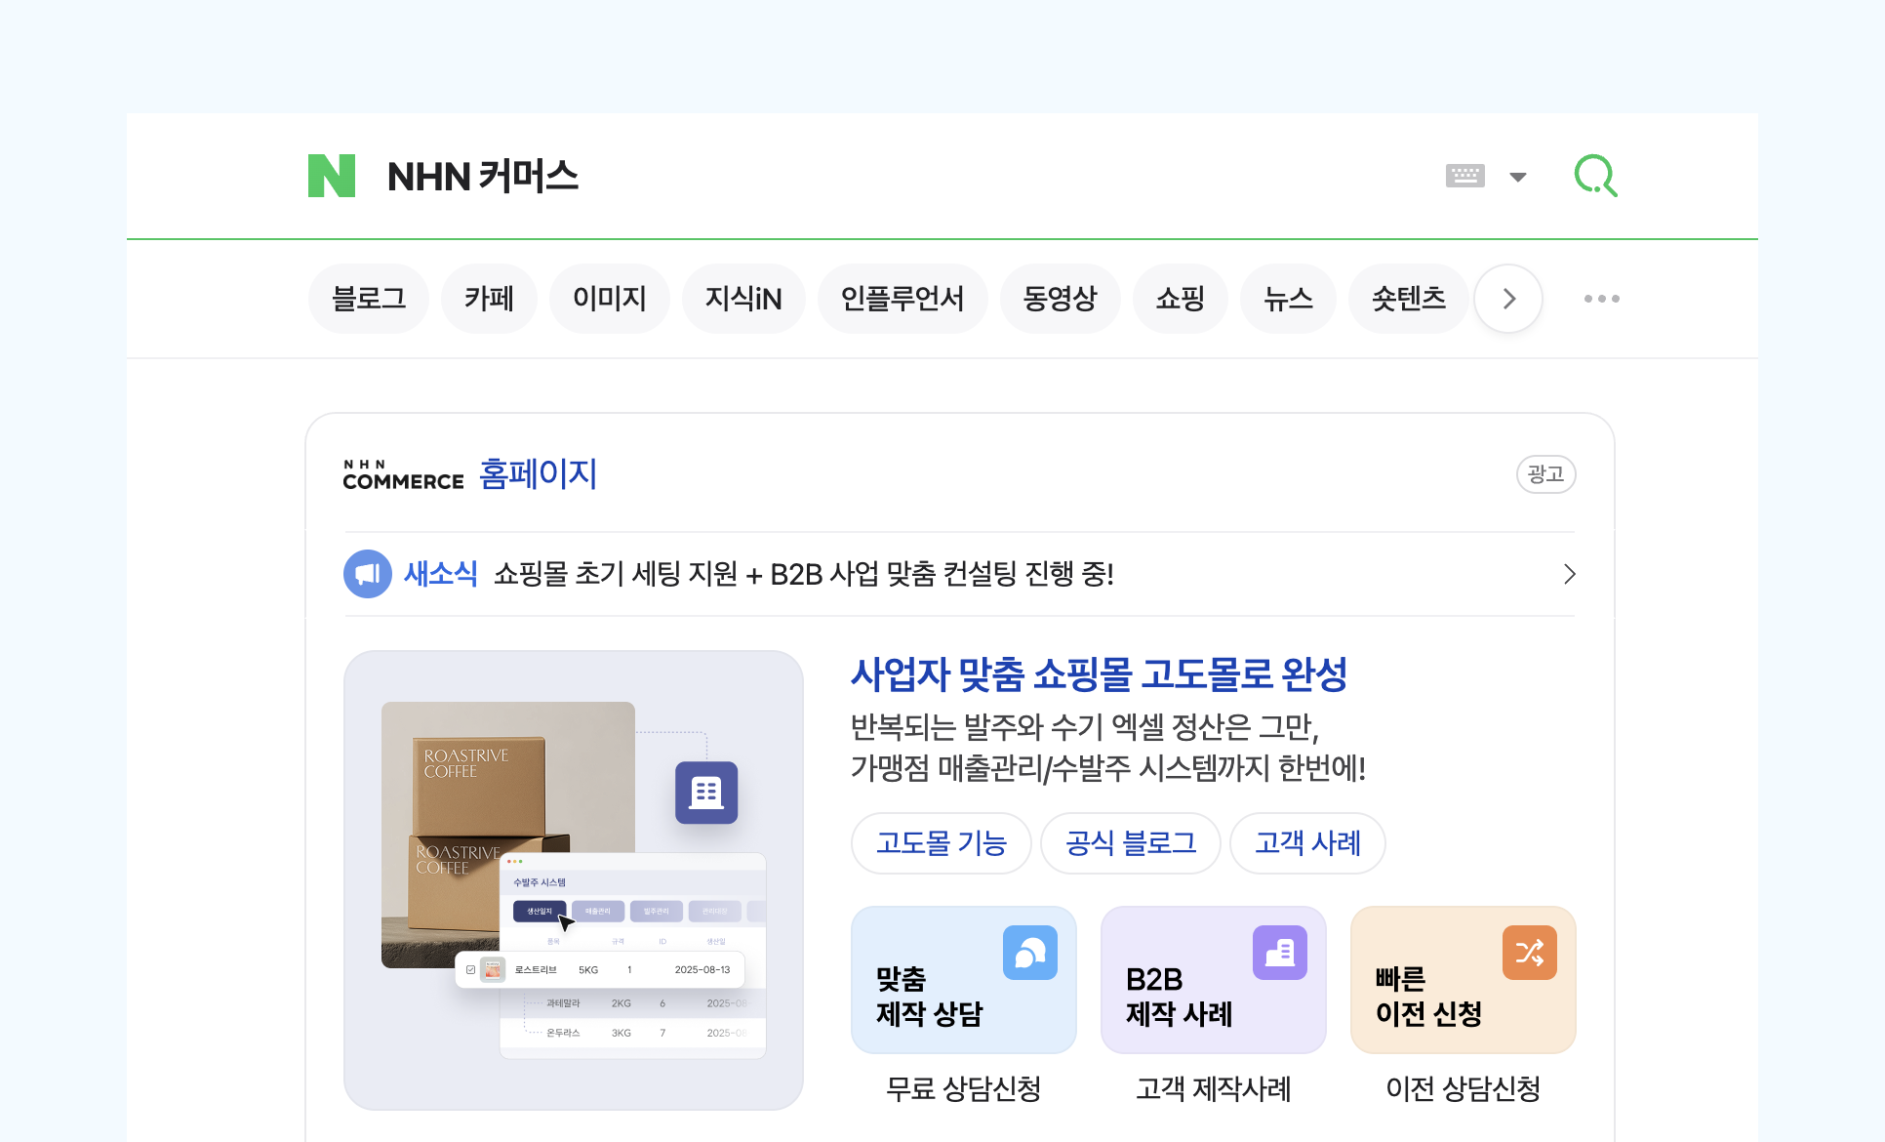Click the 고도몰 기능 button

click(942, 843)
